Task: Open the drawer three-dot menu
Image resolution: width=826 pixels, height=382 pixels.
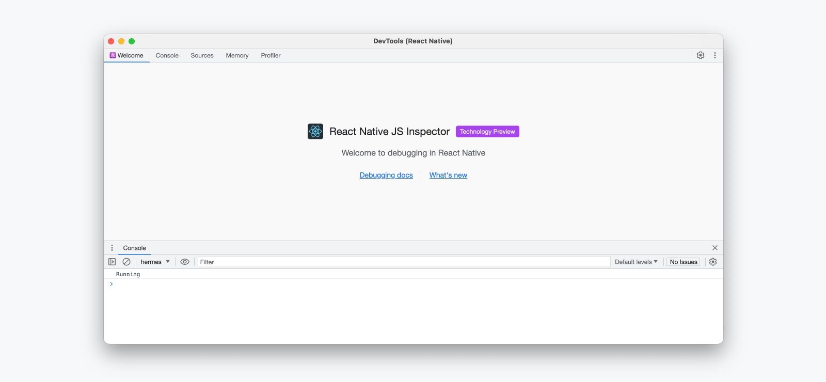Action: 112,248
